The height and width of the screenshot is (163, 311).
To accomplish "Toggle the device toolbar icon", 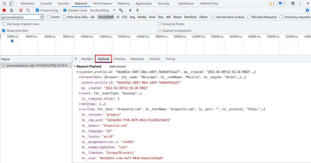I will pos(11,3).
